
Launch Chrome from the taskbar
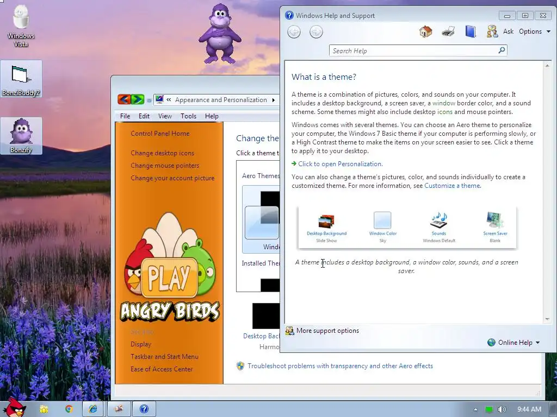coord(69,409)
